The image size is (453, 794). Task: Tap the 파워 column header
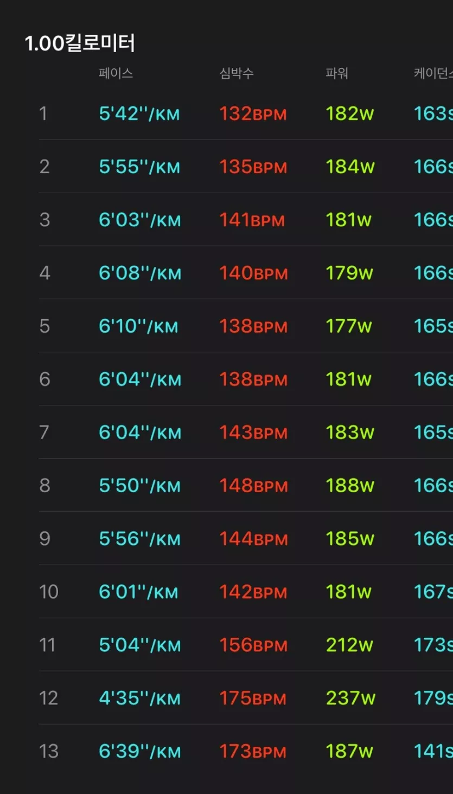336,73
